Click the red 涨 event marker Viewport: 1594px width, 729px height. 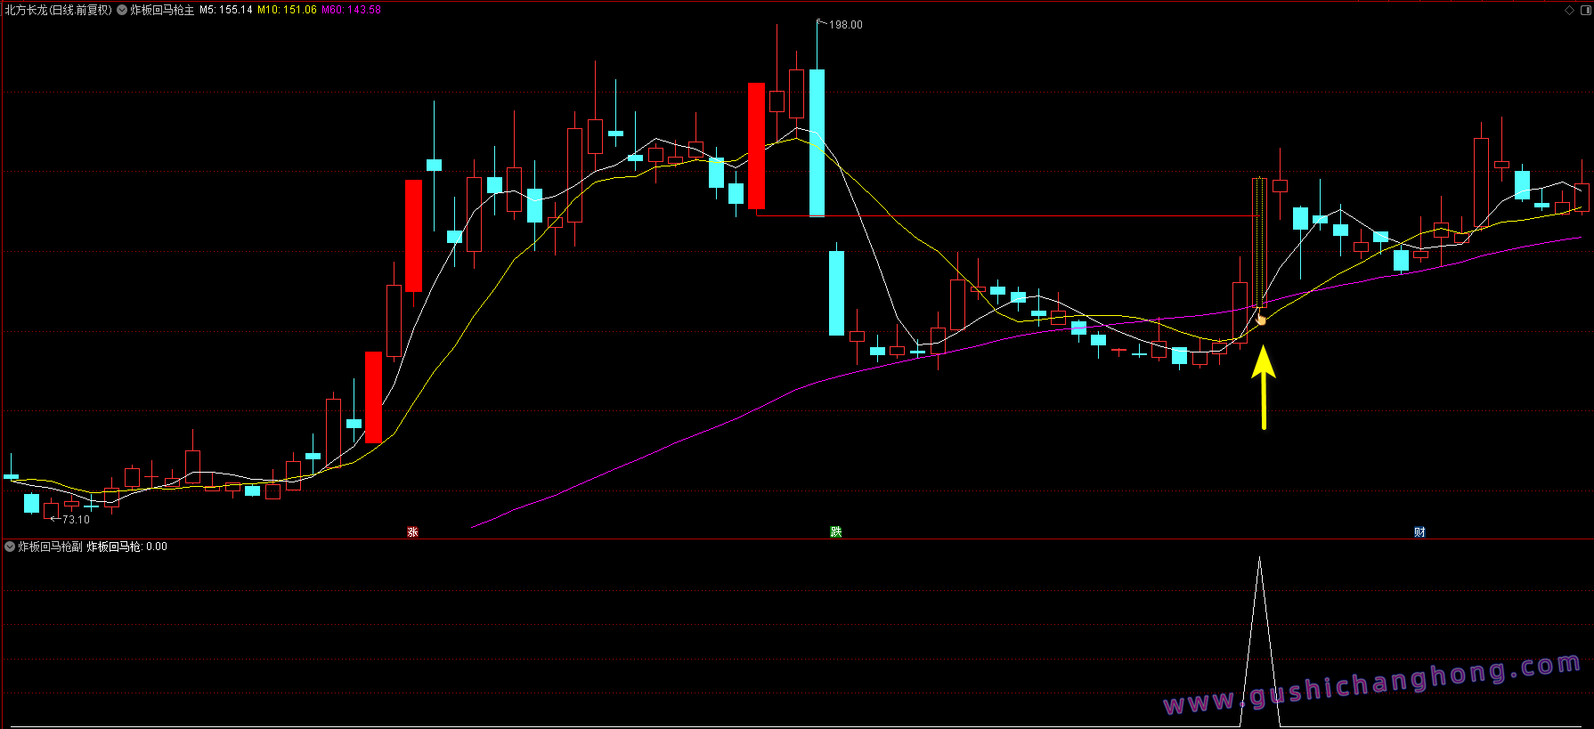412,532
